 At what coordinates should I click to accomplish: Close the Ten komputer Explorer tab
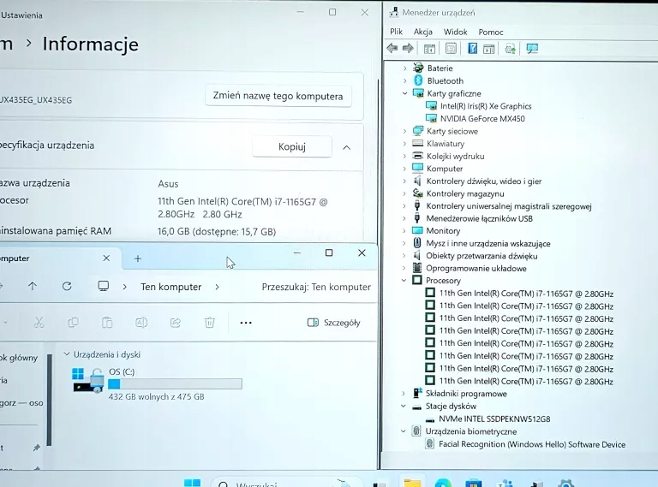coord(106,258)
